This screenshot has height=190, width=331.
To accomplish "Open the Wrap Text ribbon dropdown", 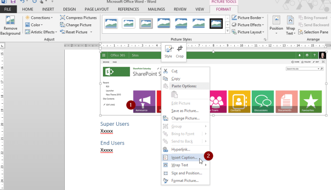I will (291, 25).
